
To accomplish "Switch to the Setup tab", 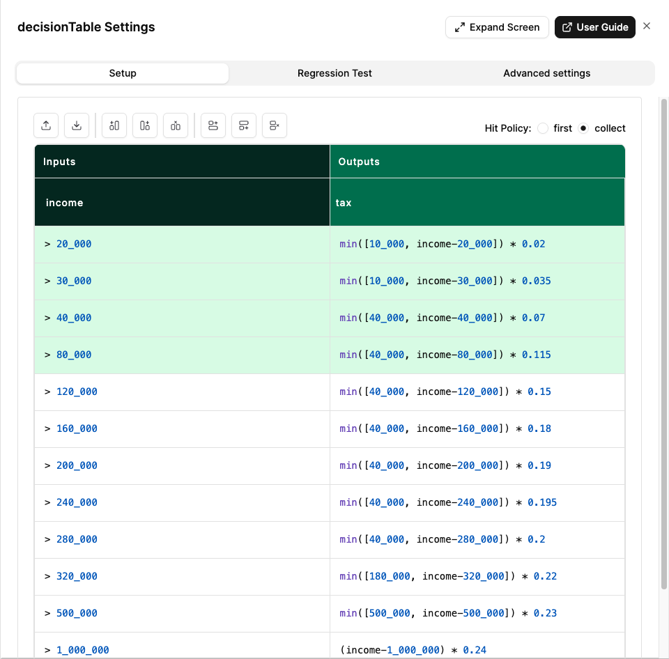I will click(x=123, y=73).
